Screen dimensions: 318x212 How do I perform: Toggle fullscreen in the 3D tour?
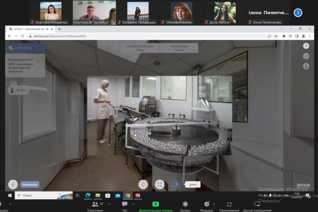pyautogui.click(x=160, y=185)
